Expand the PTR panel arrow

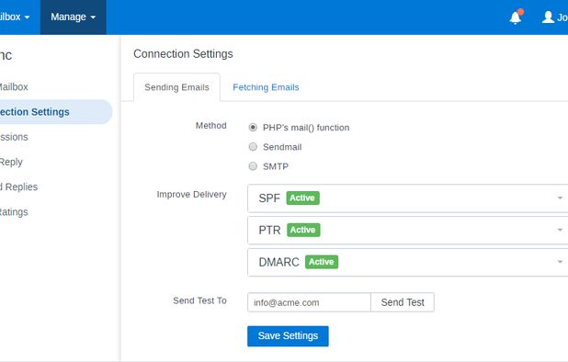pos(560,230)
